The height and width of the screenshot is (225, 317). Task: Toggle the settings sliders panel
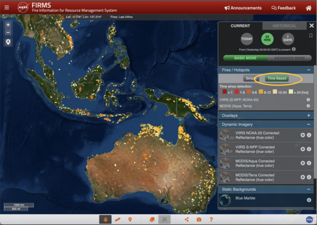pos(164,219)
